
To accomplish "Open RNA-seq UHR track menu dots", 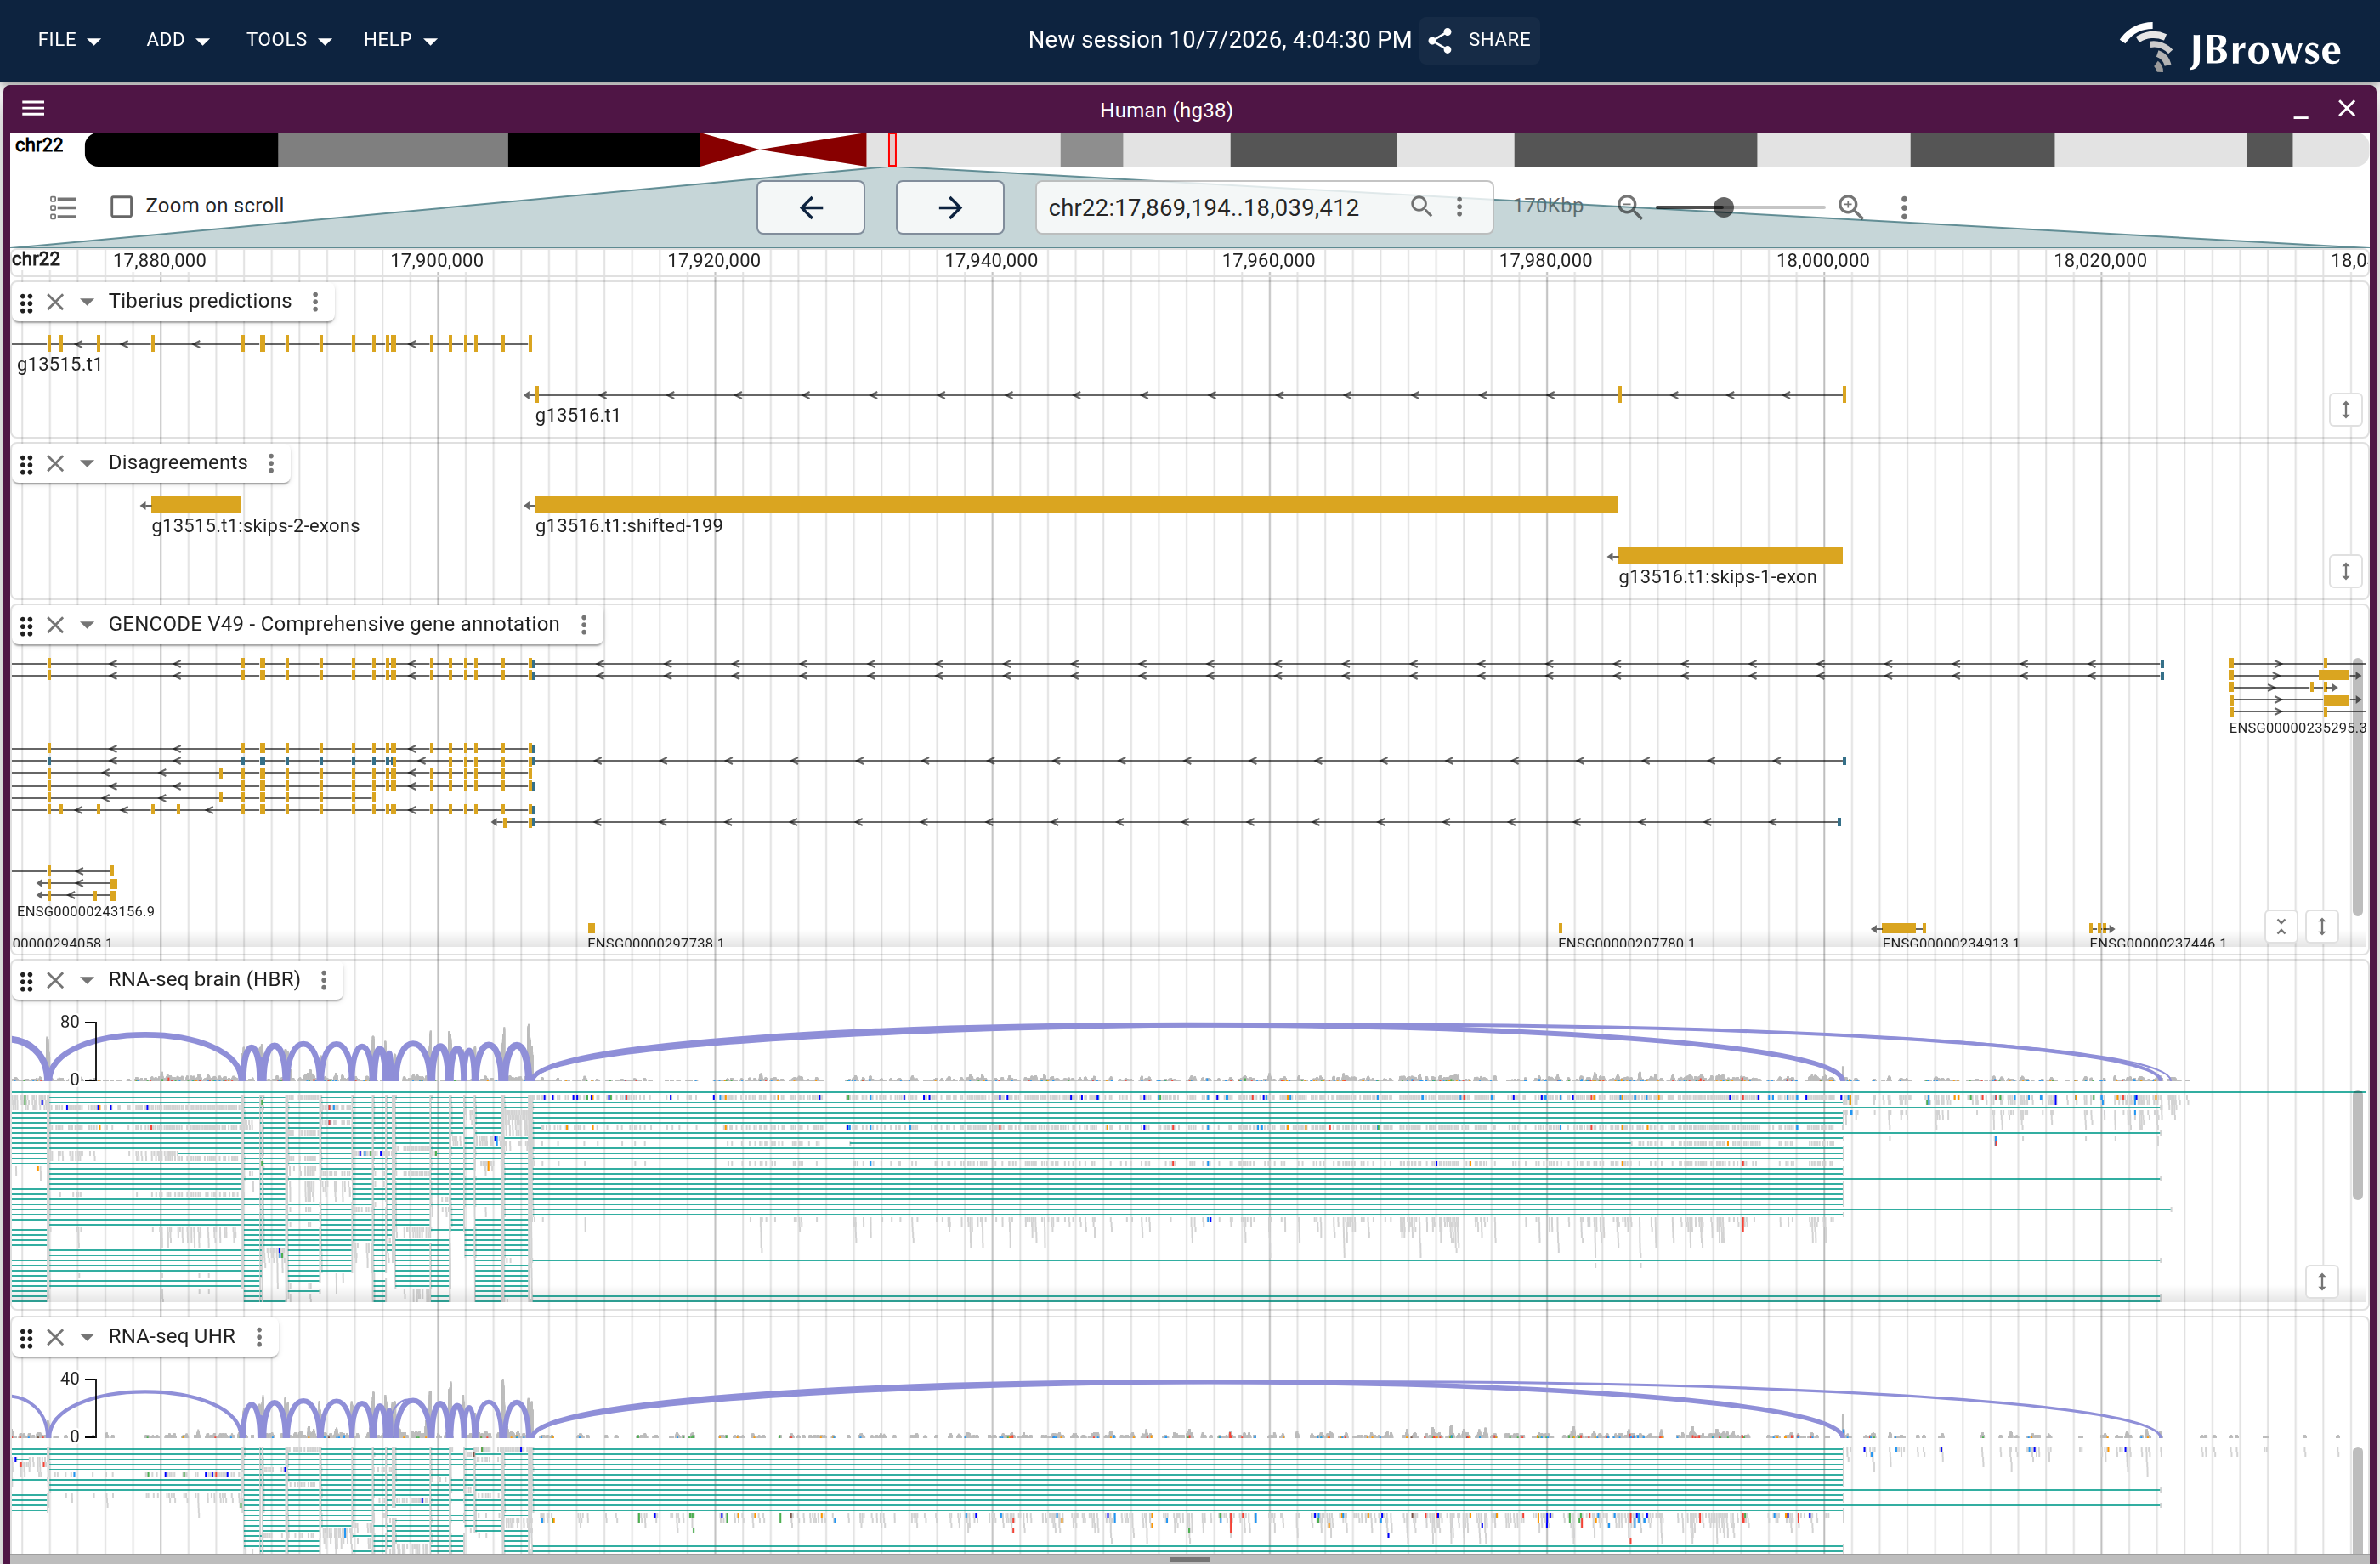I will pyautogui.click(x=259, y=1337).
